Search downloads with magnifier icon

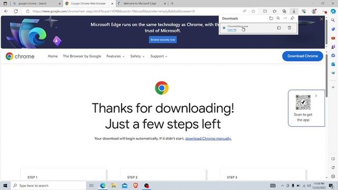click(278, 18)
